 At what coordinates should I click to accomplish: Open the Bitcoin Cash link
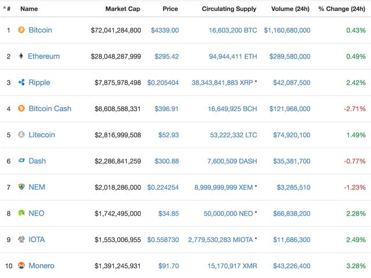50,108
